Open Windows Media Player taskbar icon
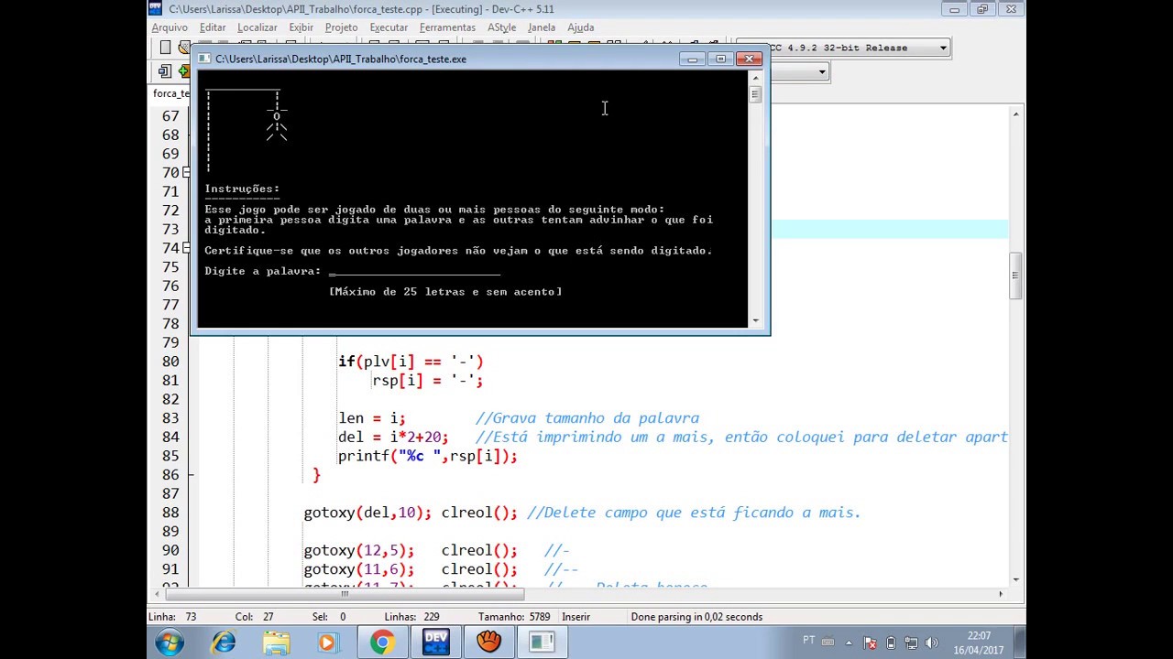The image size is (1173, 659). click(327, 643)
